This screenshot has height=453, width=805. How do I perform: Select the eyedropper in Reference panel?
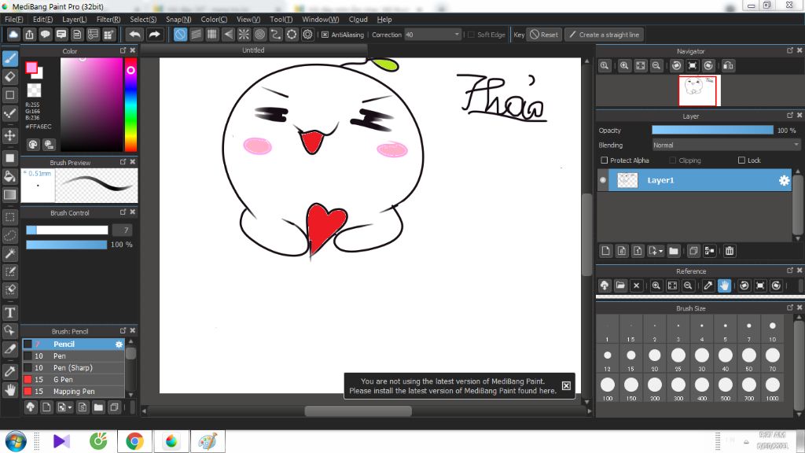pos(708,285)
